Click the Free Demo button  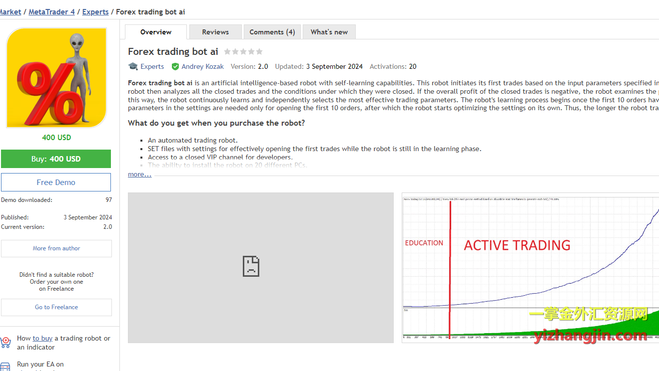click(x=56, y=183)
